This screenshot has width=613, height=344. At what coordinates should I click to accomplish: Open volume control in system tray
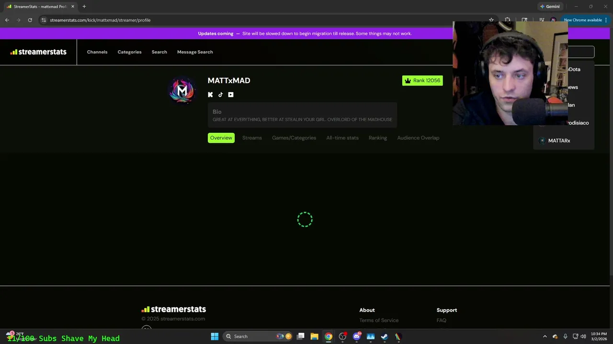coord(583,336)
